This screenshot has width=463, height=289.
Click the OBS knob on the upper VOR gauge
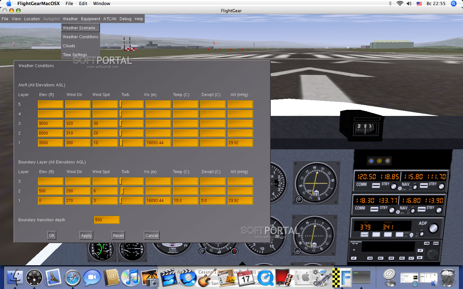coord(299,199)
